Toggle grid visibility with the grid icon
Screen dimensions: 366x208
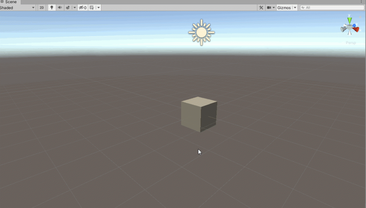91,7
